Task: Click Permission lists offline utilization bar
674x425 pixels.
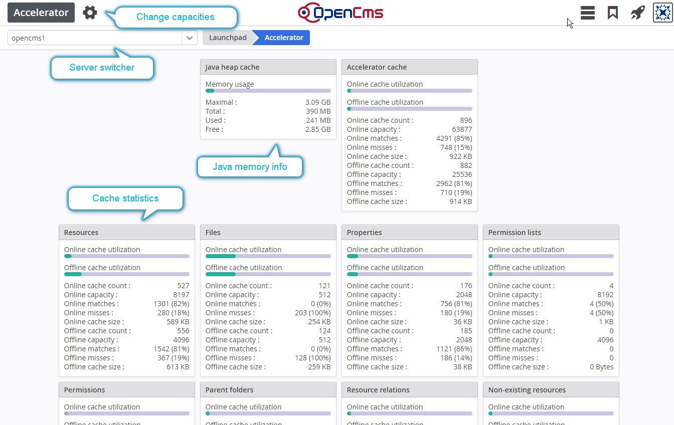Action: pos(551,274)
